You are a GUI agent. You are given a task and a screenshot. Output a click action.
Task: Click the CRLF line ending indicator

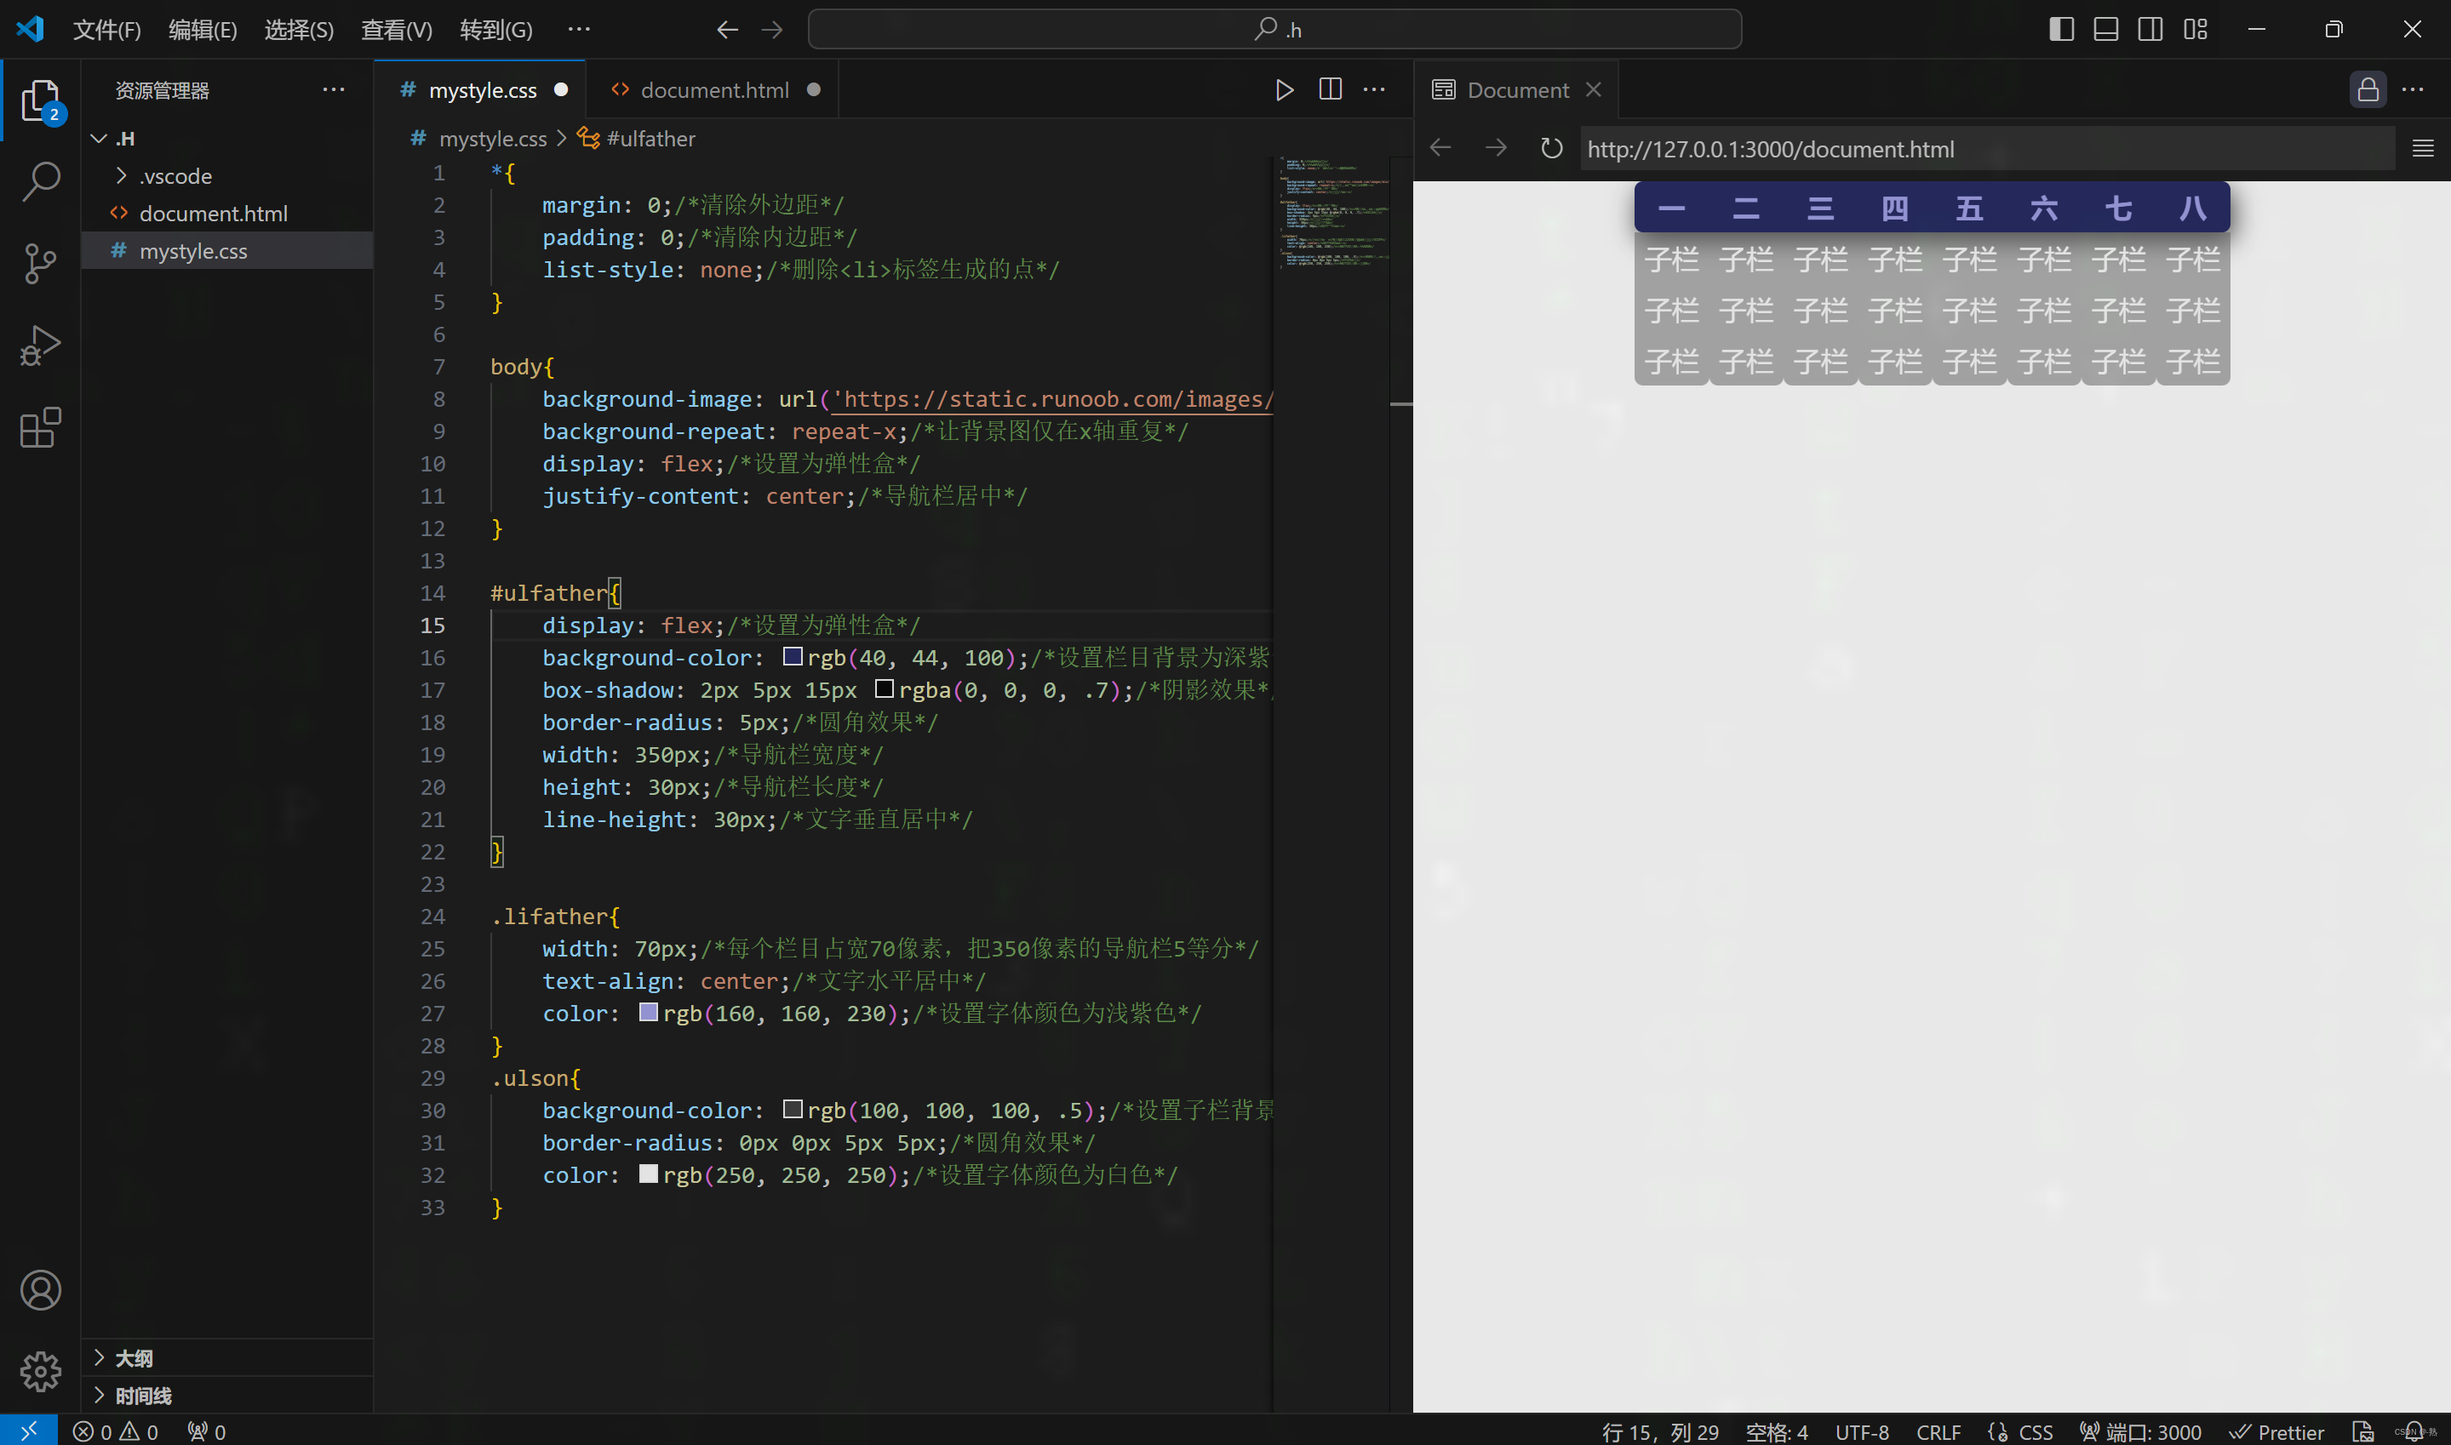coord(1937,1431)
